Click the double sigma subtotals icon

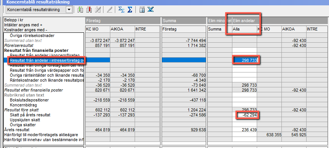[121, 10]
